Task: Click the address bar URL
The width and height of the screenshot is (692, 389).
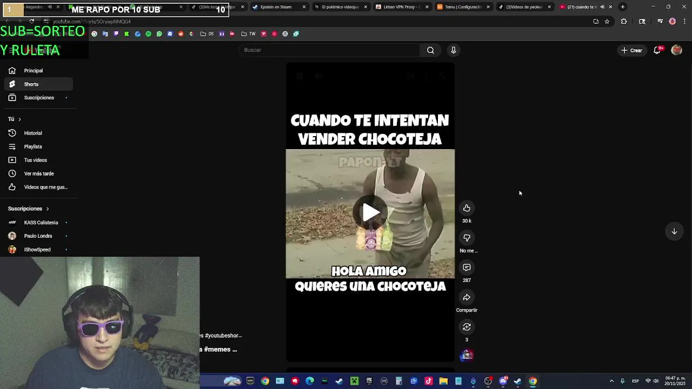Action: click(x=92, y=22)
